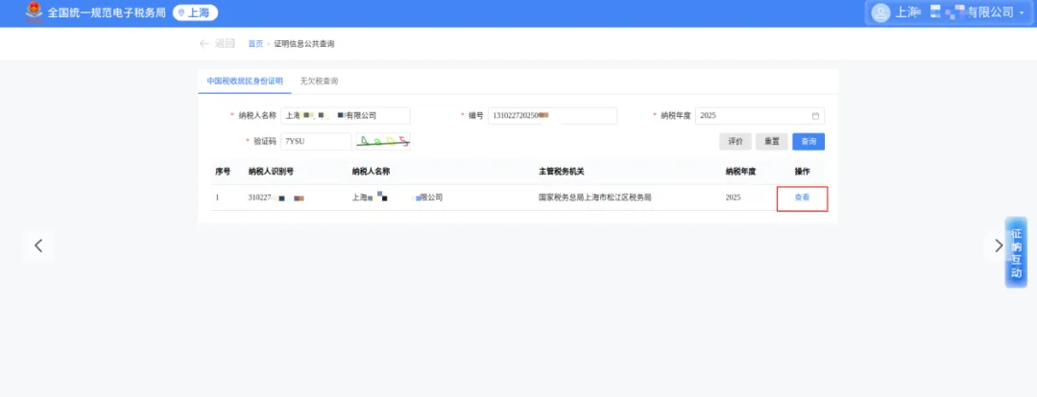This screenshot has height=397, width=1037.
Task: Refresh the captcha image
Action: tap(383, 141)
